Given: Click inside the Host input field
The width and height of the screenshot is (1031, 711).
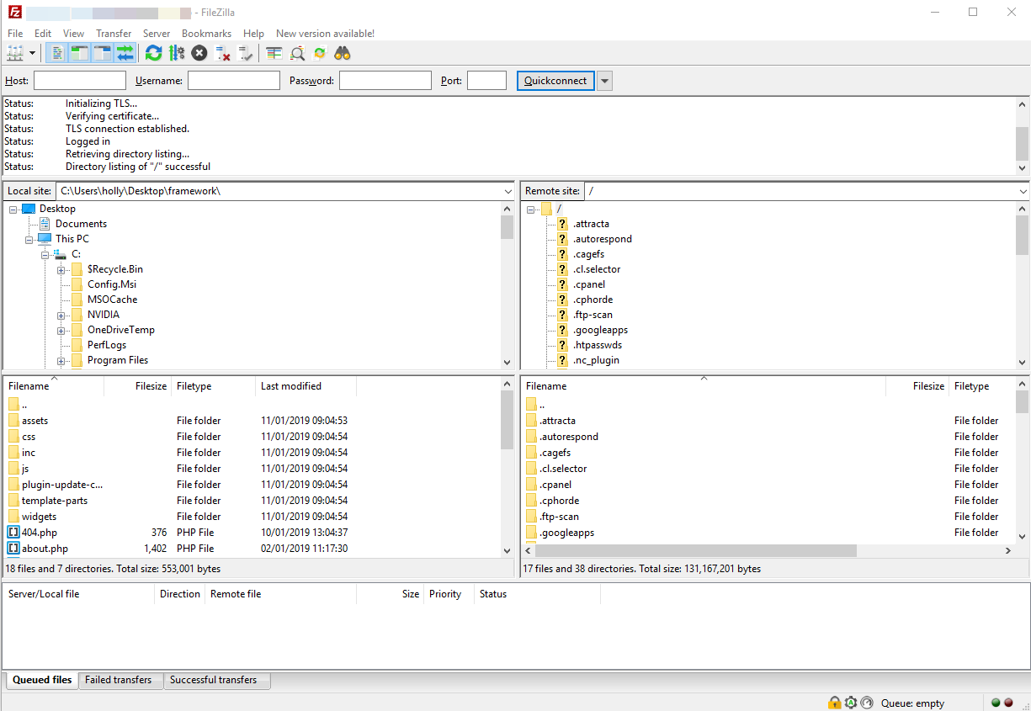Looking at the screenshot, I should click(80, 80).
